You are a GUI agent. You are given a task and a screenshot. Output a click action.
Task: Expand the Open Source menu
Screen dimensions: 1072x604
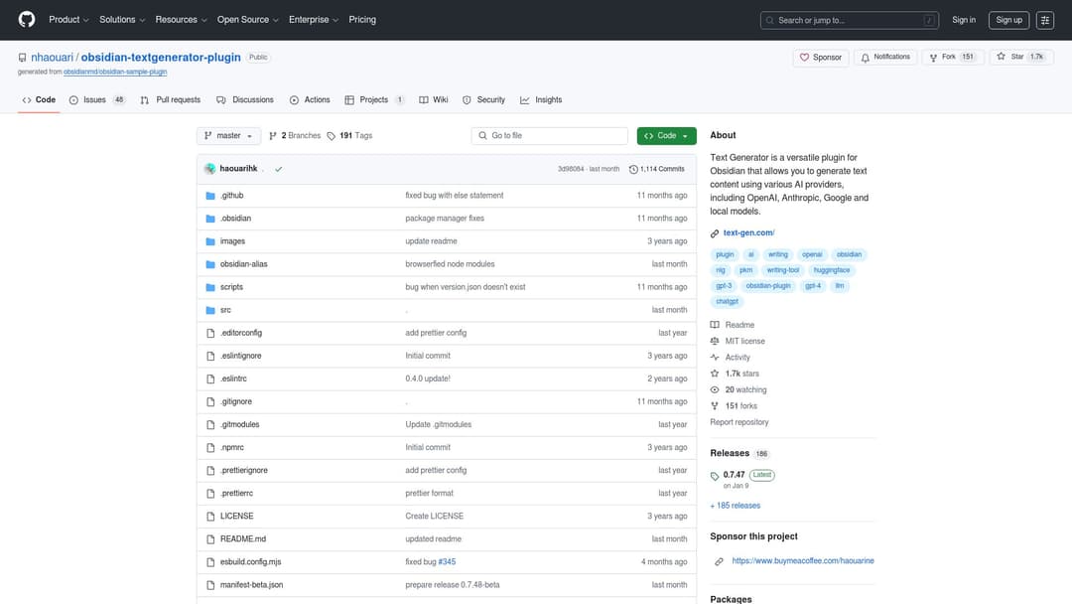coord(247,20)
